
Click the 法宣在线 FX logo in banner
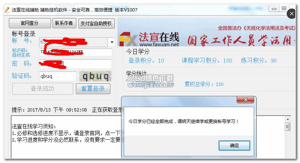[149, 39]
